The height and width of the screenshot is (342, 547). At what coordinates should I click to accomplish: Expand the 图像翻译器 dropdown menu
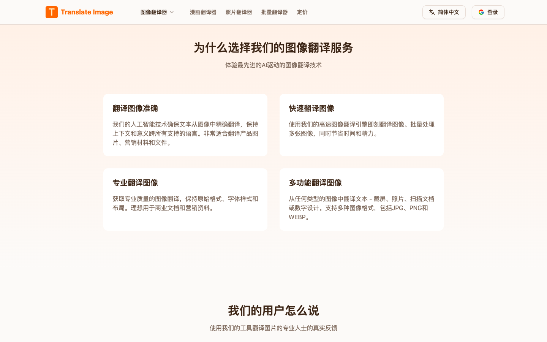(154, 12)
